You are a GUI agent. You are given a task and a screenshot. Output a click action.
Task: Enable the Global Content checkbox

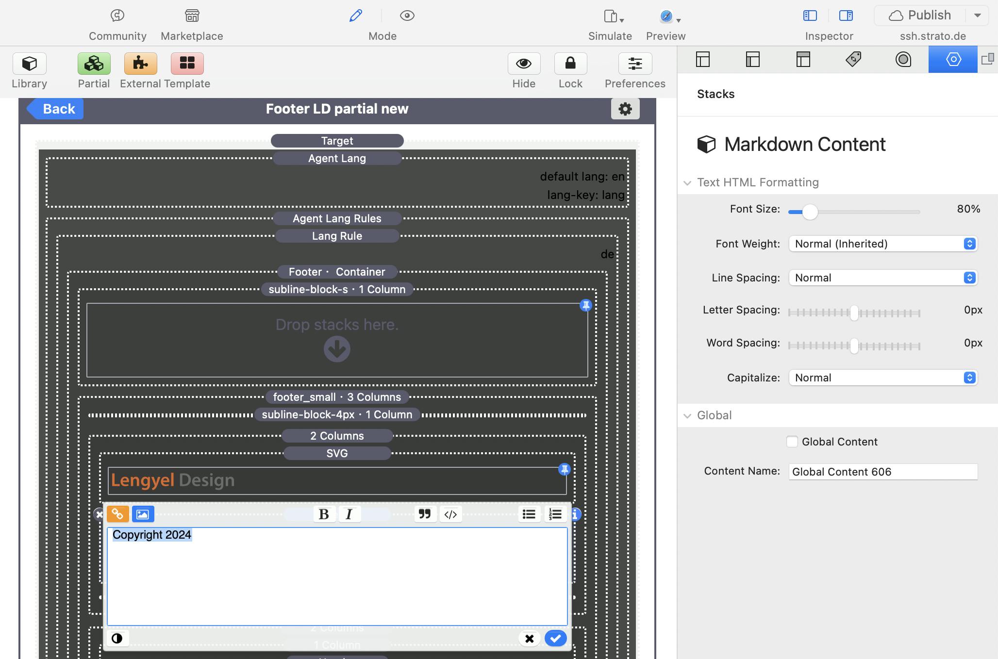[x=792, y=442]
